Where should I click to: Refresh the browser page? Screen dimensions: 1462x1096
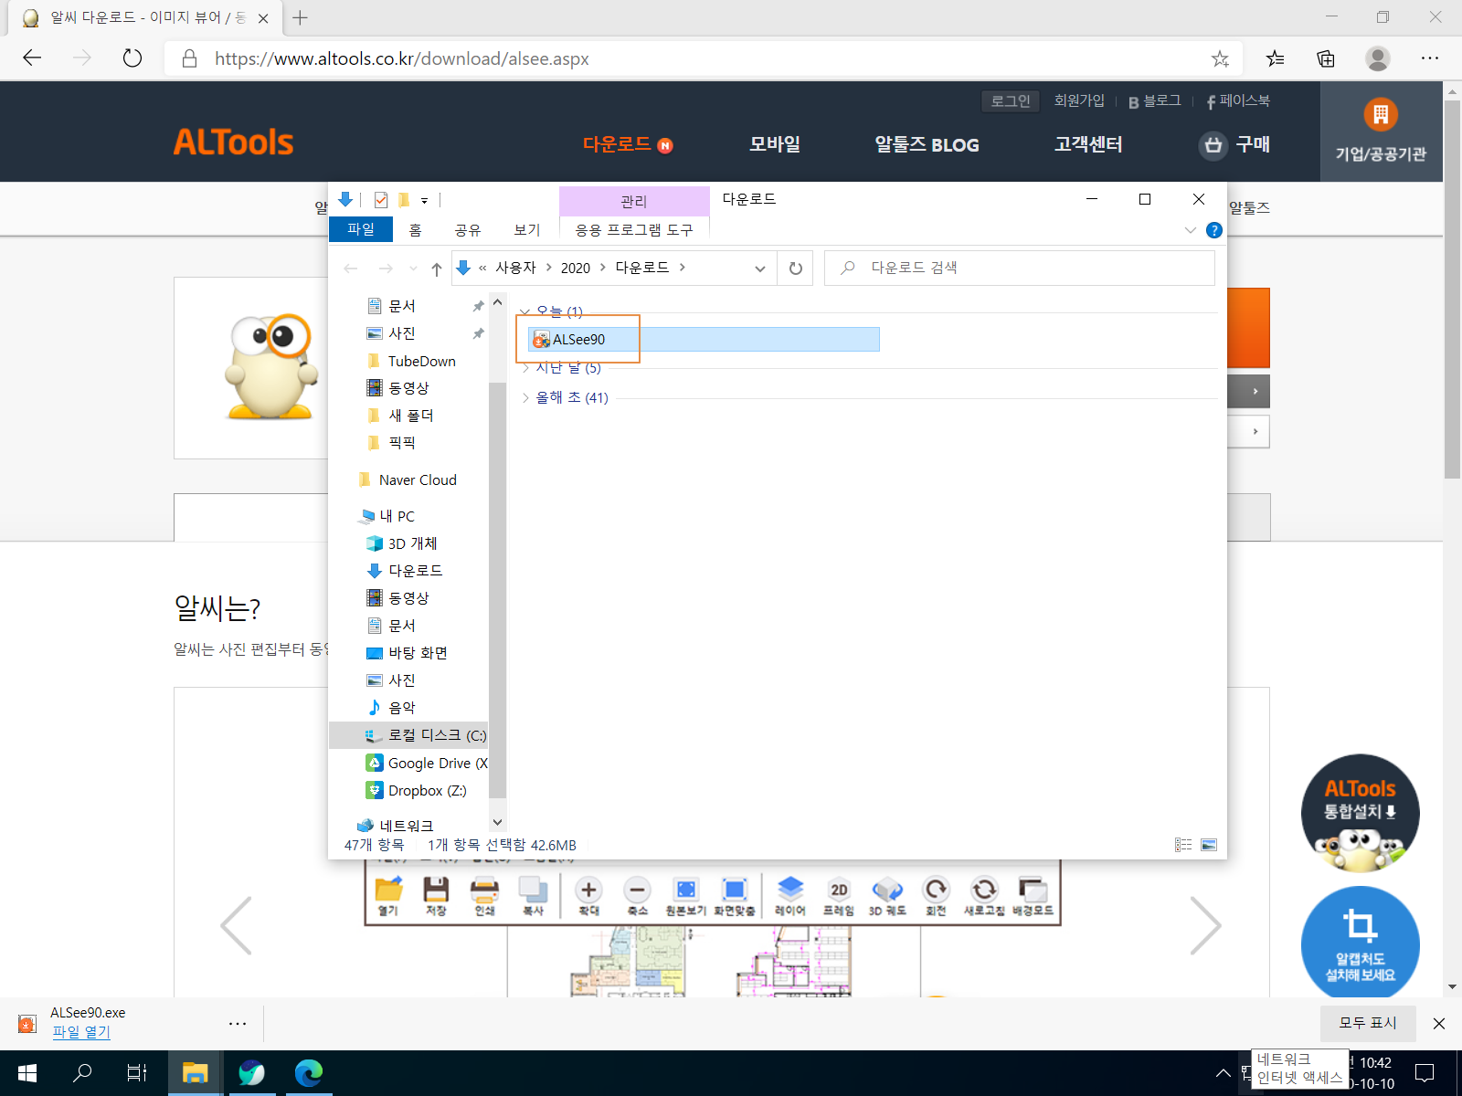pos(132,58)
